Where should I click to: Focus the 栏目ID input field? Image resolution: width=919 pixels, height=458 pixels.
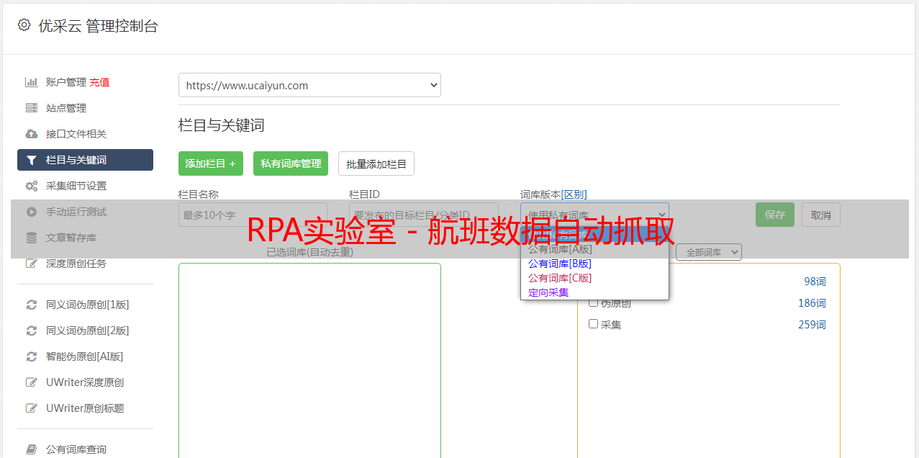[424, 215]
